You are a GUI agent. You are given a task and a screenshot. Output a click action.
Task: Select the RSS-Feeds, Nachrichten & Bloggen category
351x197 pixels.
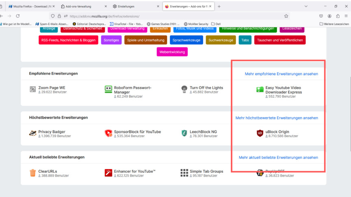68,40
